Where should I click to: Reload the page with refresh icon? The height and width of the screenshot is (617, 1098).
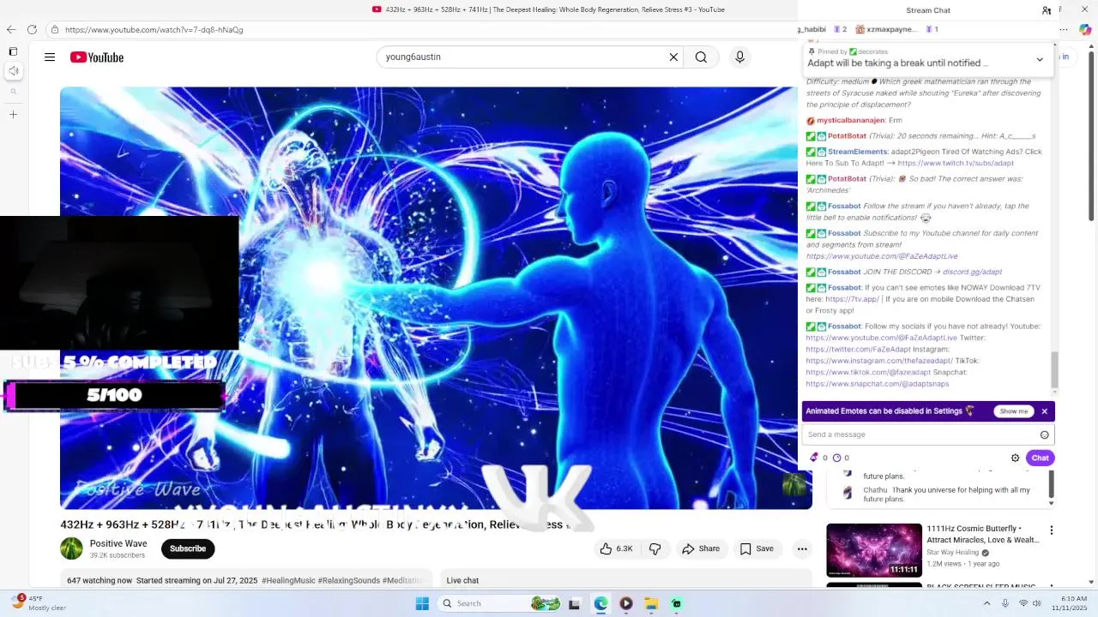(x=32, y=29)
